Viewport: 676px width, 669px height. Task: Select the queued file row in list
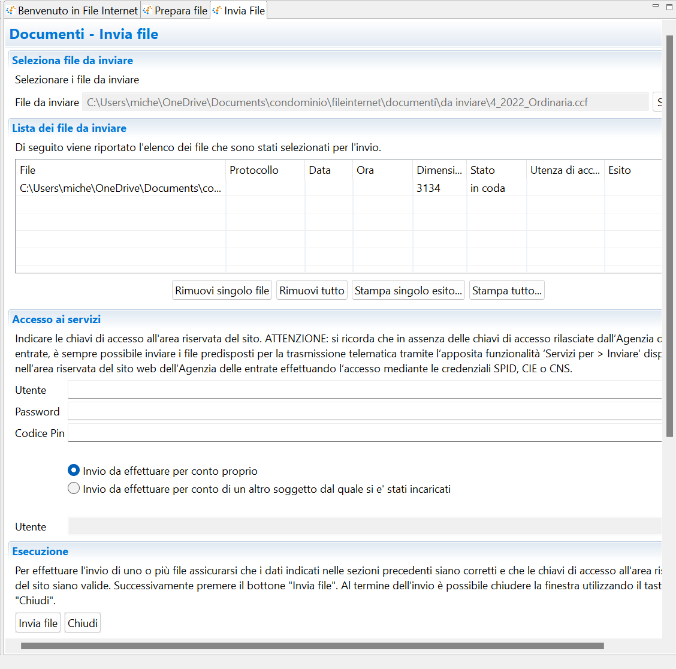[339, 188]
